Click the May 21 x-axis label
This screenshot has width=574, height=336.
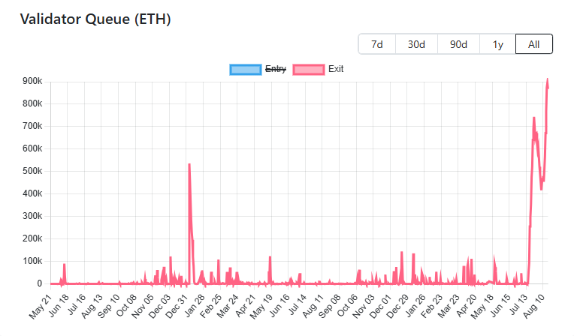[41, 307]
